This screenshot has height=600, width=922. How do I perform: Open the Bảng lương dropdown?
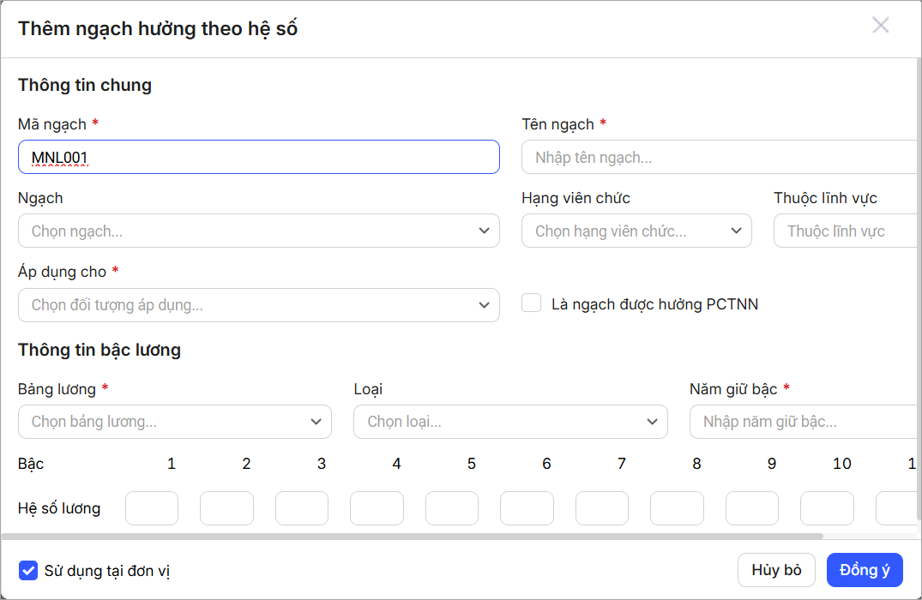[174, 422]
